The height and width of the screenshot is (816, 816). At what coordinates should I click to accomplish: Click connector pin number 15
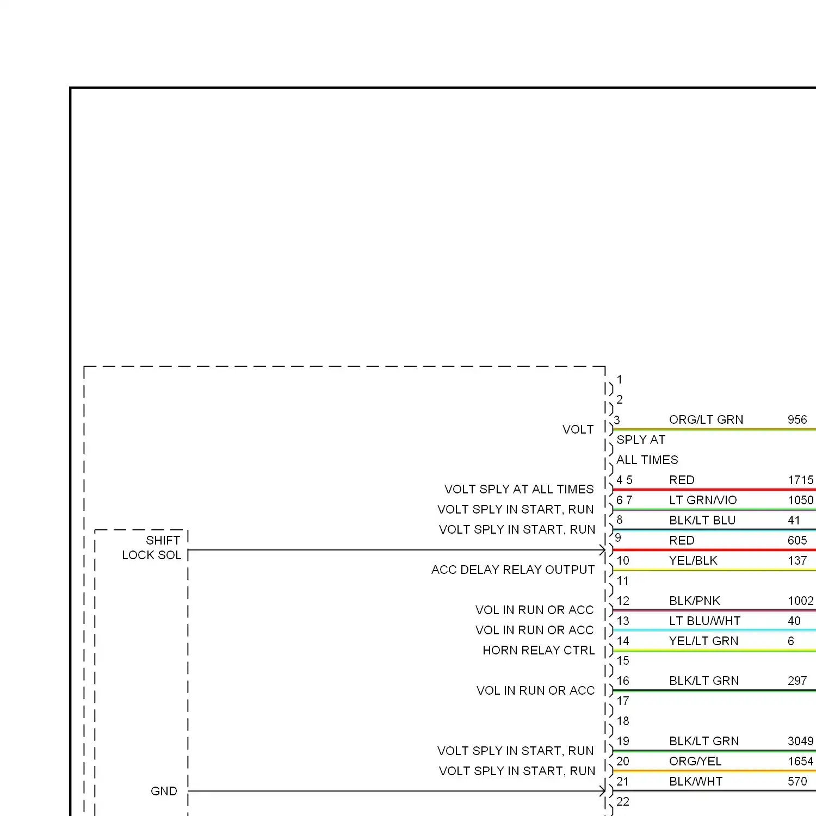click(x=623, y=660)
